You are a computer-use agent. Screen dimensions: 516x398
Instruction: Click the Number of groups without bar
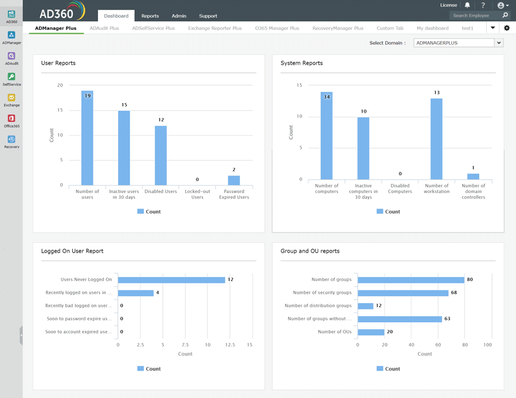(x=400, y=319)
